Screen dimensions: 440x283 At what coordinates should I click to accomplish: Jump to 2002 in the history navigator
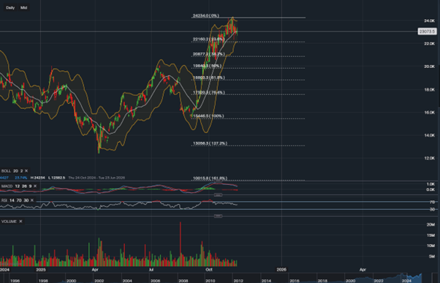coord(99,281)
